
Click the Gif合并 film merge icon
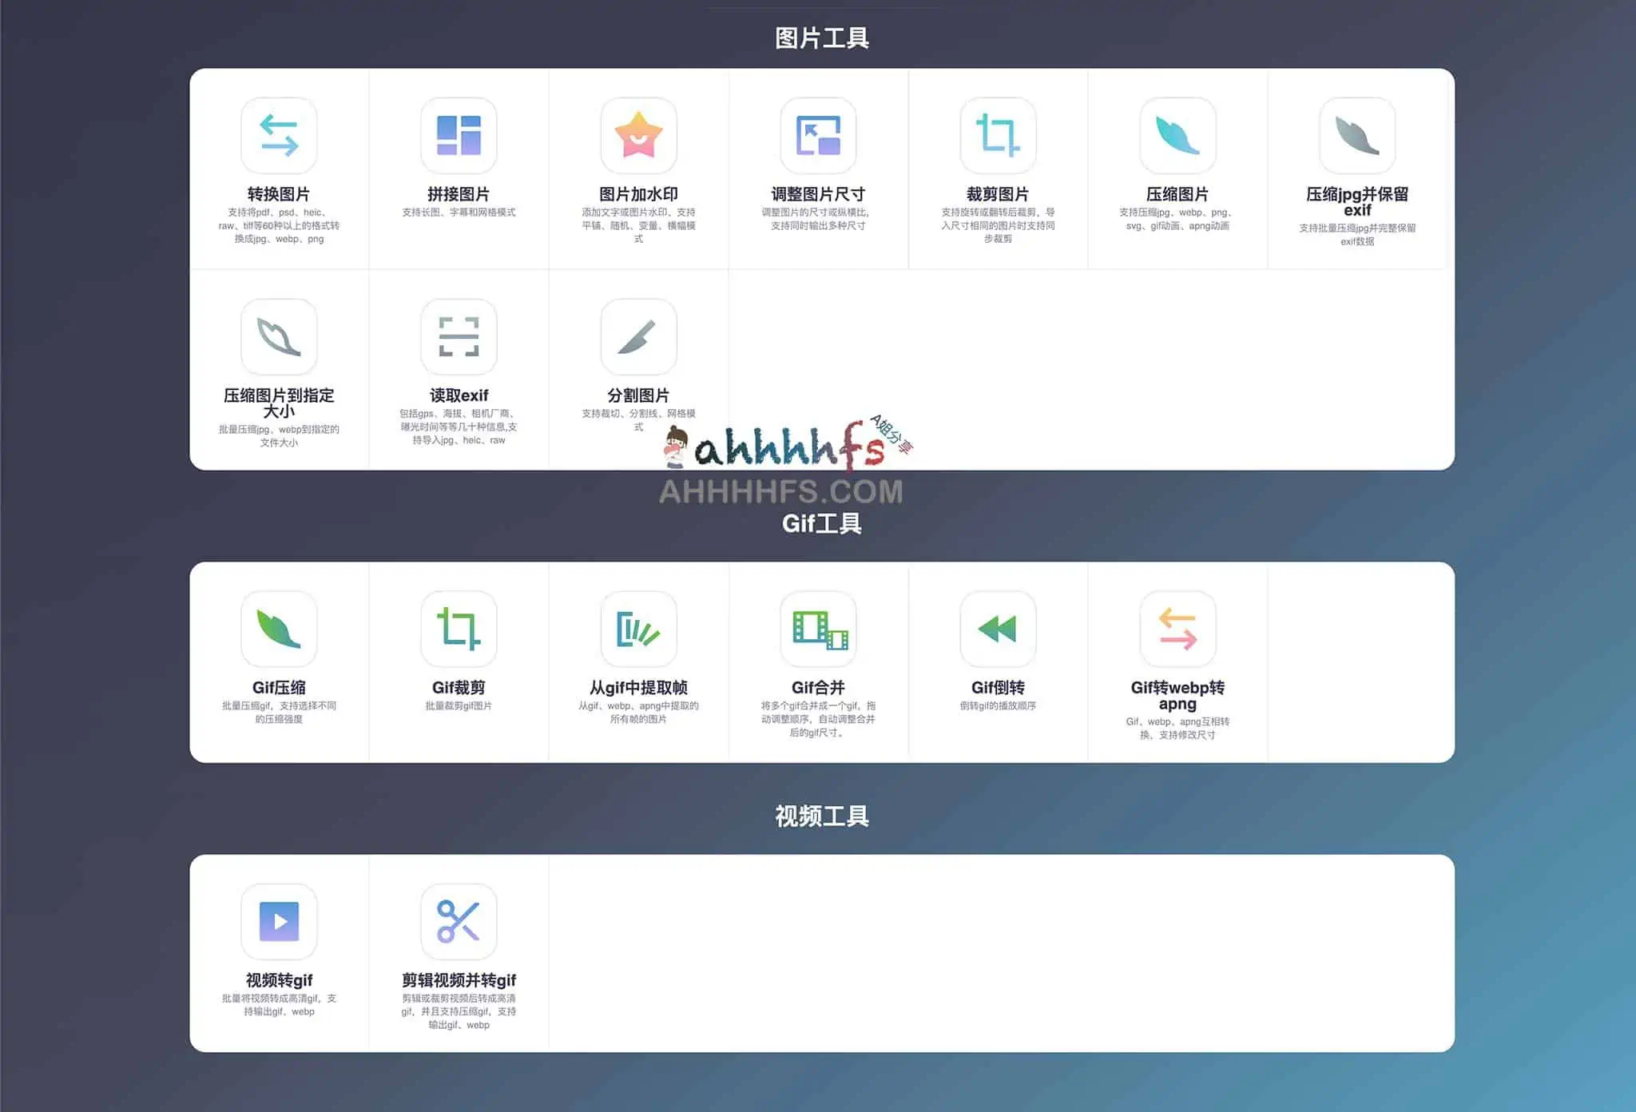818,629
